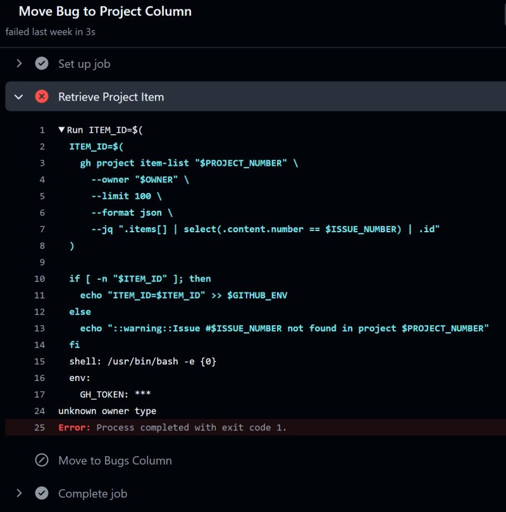506x512 pixels.
Task: Click the Retrieve Project Item step name
Action: 110,96
